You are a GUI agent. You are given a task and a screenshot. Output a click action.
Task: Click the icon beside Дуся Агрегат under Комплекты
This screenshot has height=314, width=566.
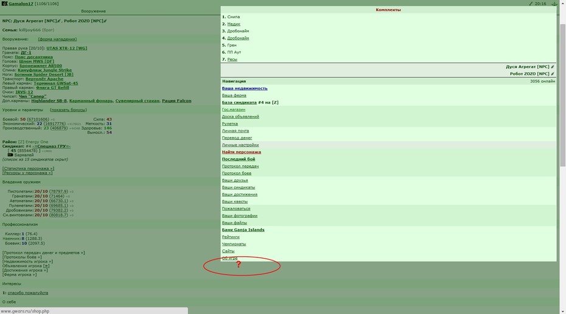552,67
